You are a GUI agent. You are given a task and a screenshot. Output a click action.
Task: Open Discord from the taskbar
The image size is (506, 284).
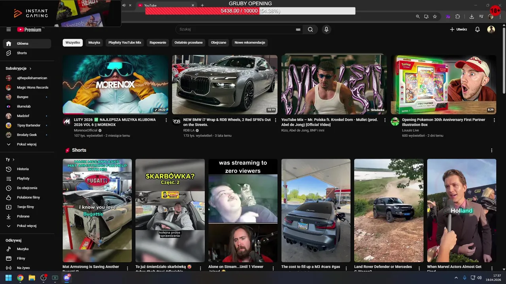point(66,278)
